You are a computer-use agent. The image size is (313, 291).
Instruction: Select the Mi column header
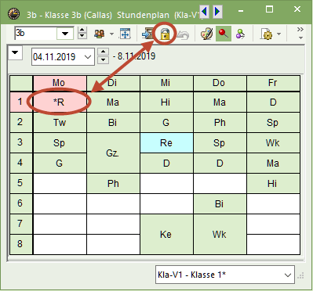[x=166, y=83]
